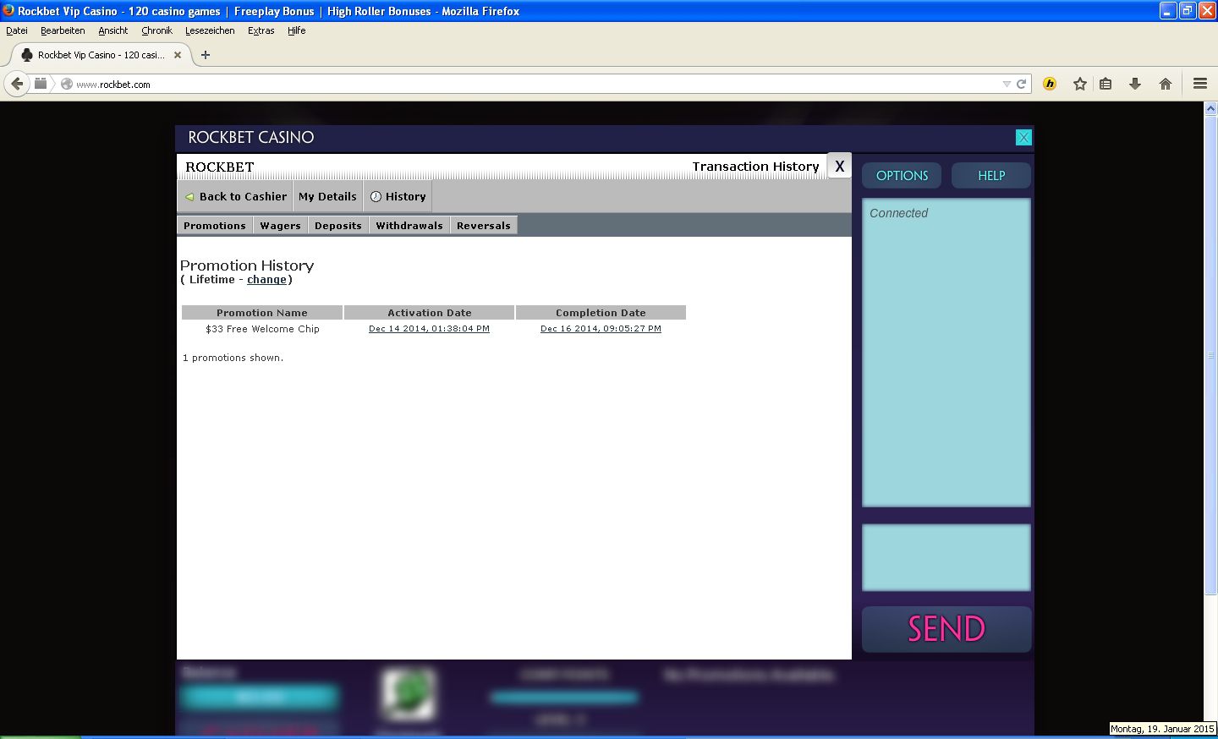This screenshot has width=1218, height=739.
Task: Click the page scrollbar up arrow
Action: (1210, 109)
